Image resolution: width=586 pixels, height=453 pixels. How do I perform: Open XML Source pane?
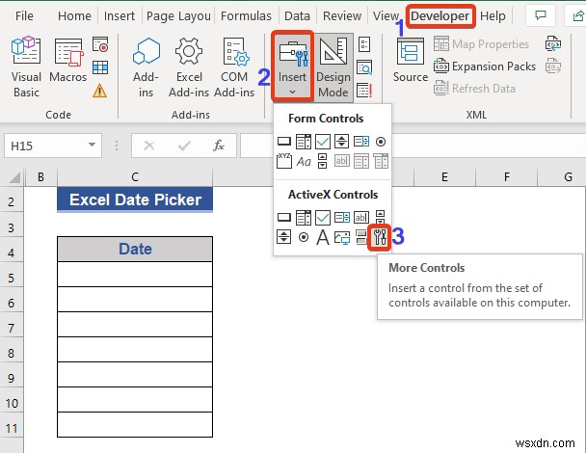(x=411, y=61)
